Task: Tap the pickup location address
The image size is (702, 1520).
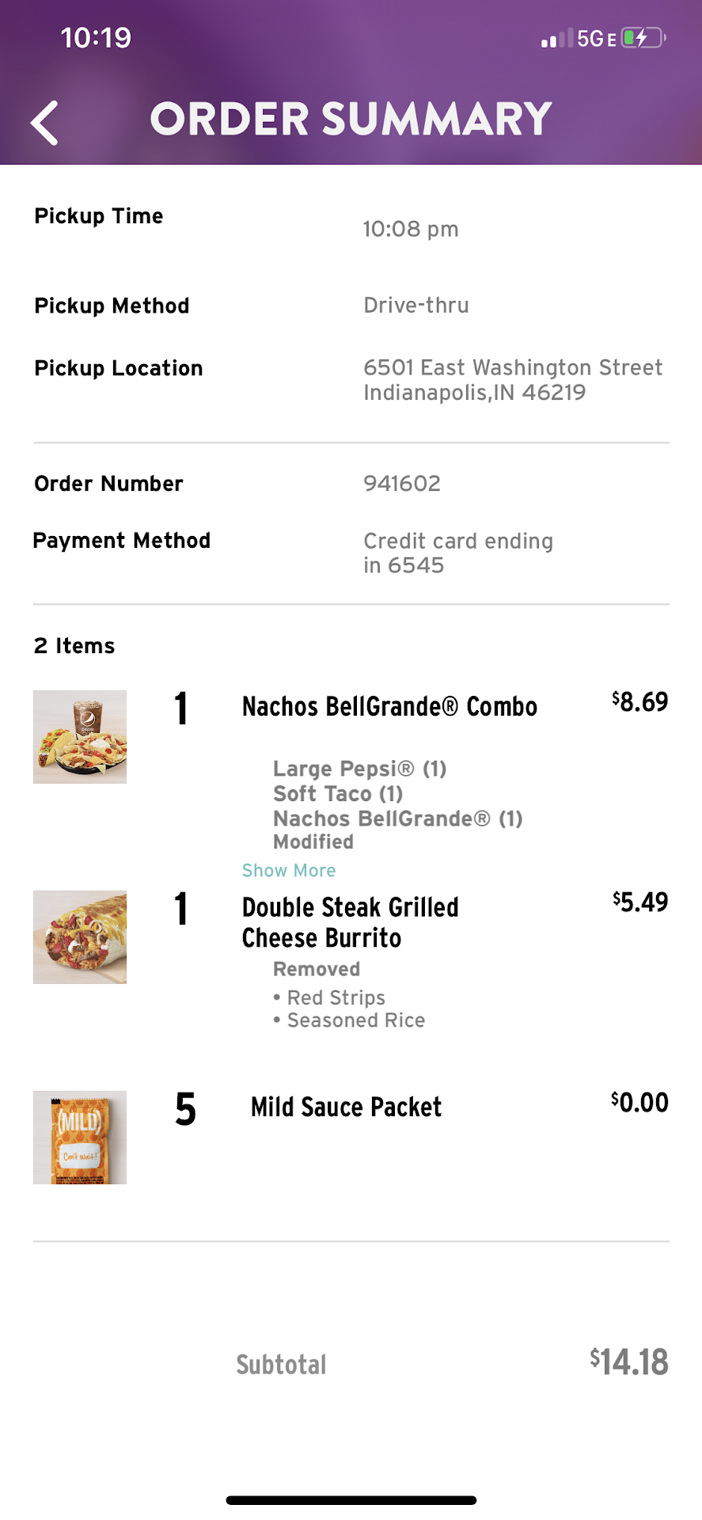Action: 512,380
